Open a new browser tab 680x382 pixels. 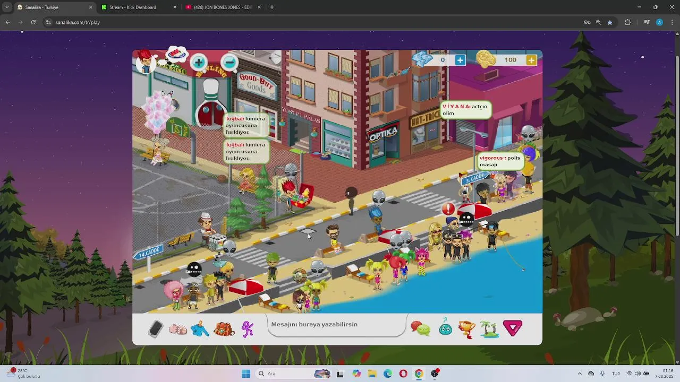(x=272, y=7)
